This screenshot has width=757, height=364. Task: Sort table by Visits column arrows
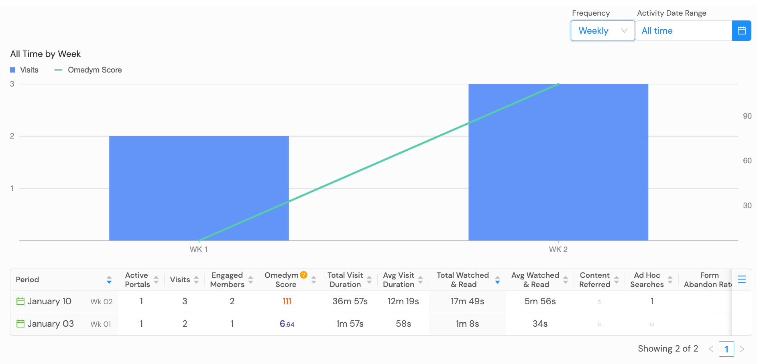196,280
